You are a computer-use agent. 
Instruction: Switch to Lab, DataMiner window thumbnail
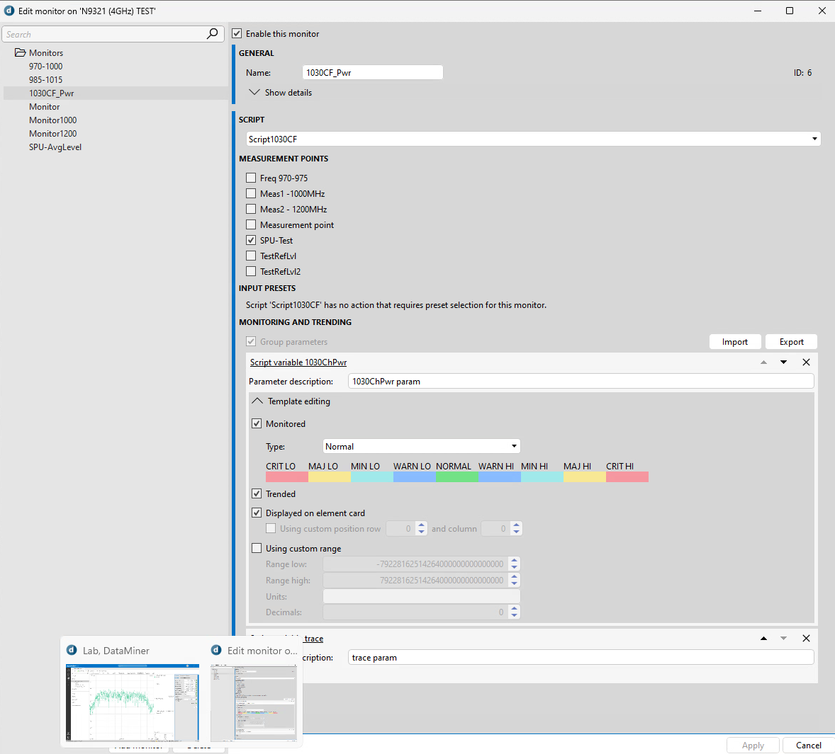133,702
